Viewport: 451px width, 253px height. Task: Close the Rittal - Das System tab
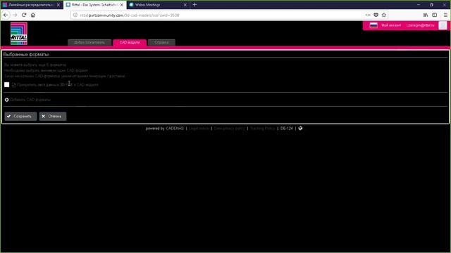(122, 5)
